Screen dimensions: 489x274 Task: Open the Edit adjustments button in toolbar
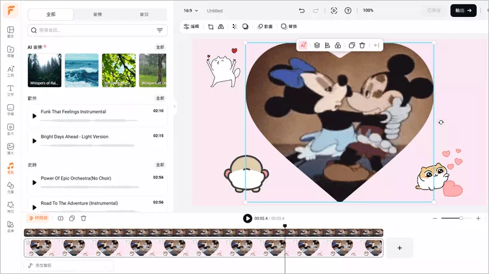191,27
